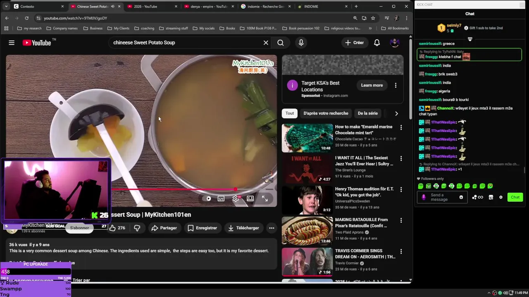The image size is (529, 297).
Task: Open the streaming stuff bookmark folder
Action: click(x=173, y=28)
